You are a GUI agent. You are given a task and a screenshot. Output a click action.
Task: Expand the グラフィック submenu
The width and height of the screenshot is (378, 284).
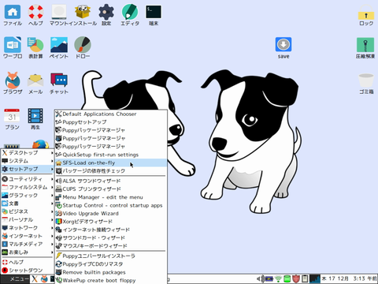click(x=28, y=196)
